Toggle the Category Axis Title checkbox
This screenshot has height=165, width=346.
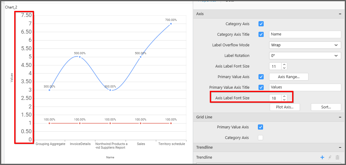(261, 35)
